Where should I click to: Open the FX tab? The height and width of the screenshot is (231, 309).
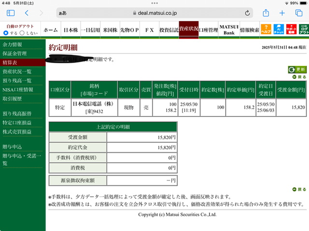(149, 30)
